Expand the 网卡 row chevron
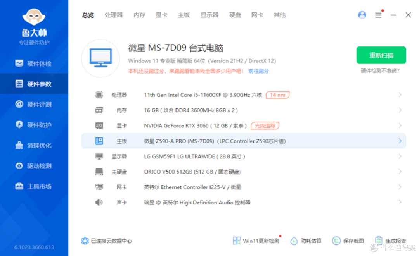 pyautogui.click(x=400, y=187)
